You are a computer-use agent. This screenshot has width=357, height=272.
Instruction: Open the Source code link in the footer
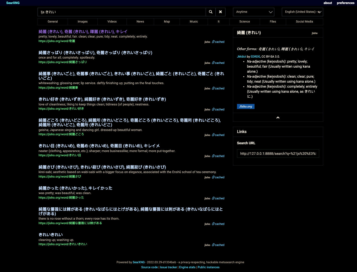(x=149, y=267)
